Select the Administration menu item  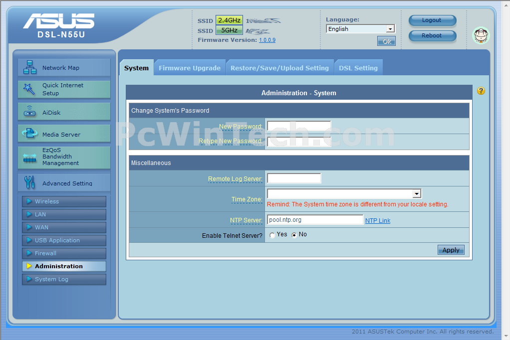(64, 266)
